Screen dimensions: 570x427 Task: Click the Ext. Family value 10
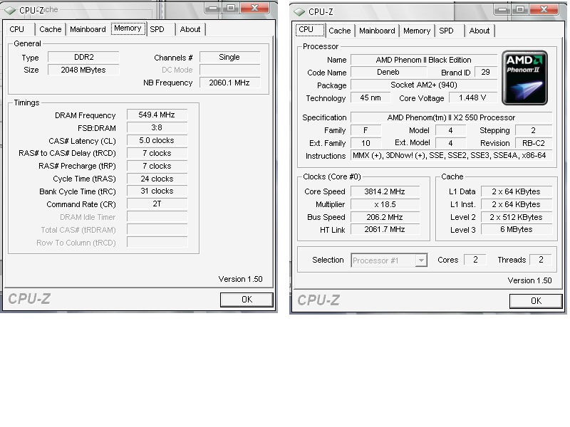click(366, 143)
